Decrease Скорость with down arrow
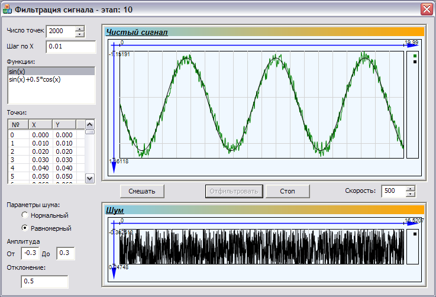 [411, 194]
